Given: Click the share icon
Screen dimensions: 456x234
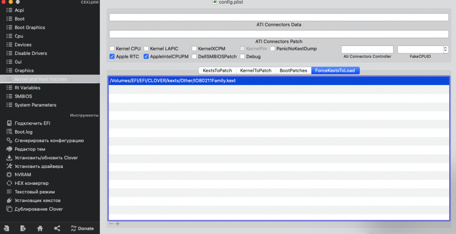Looking at the screenshot, I should 57,229.
